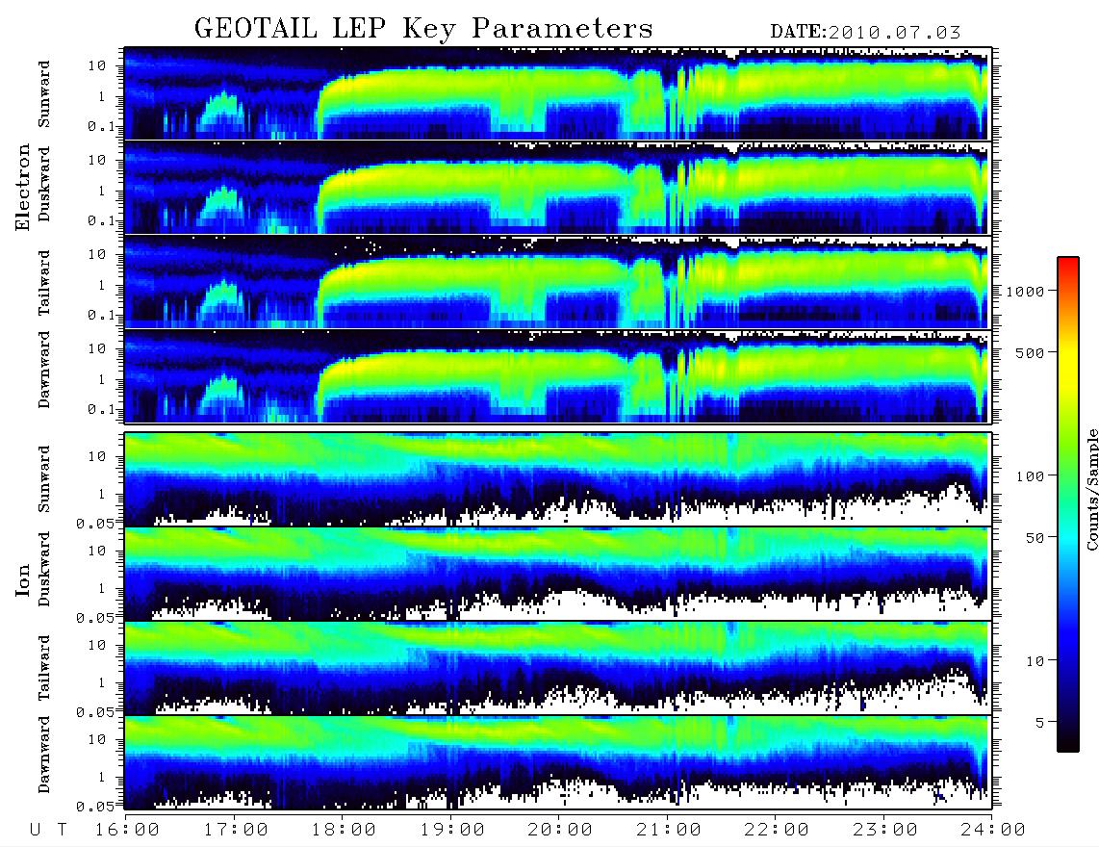Screen dimensions: 1099x847
Task: Click the DATE:2010.07.03 label
Action: [x=865, y=33]
